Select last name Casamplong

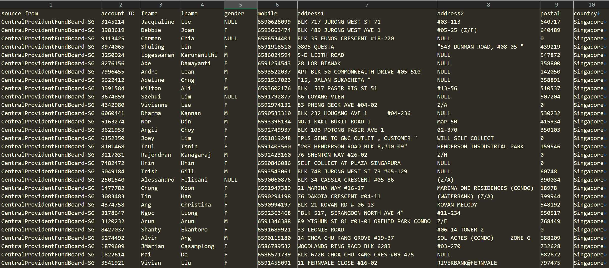click(x=197, y=246)
